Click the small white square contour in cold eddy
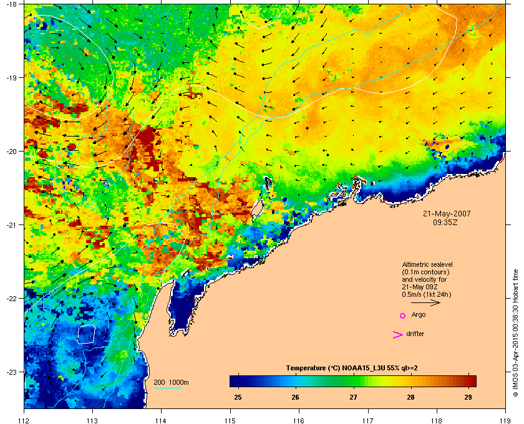 (x=87, y=334)
